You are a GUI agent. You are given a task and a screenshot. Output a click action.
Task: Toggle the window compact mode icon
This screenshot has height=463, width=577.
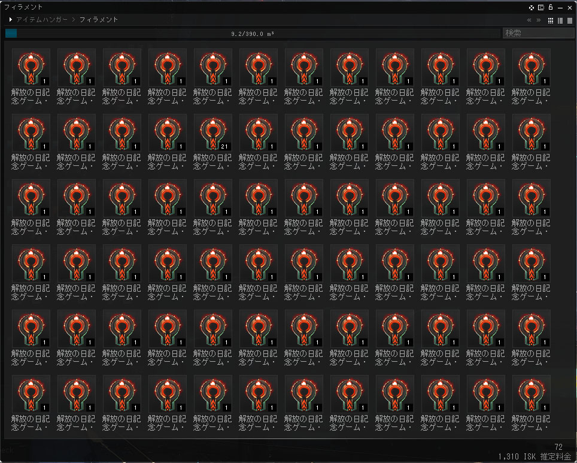[x=541, y=7]
